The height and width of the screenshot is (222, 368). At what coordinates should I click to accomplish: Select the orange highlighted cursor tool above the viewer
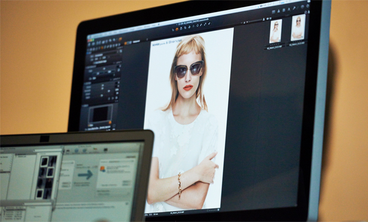[177, 29]
